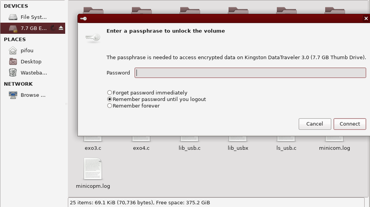Select the ls_usb.c file
This screenshot has height=207, width=370.
[x=285, y=148]
